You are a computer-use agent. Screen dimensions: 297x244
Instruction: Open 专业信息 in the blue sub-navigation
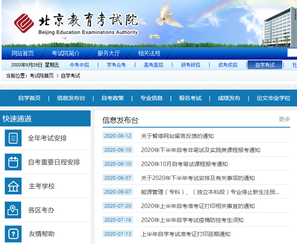click(152, 98)
